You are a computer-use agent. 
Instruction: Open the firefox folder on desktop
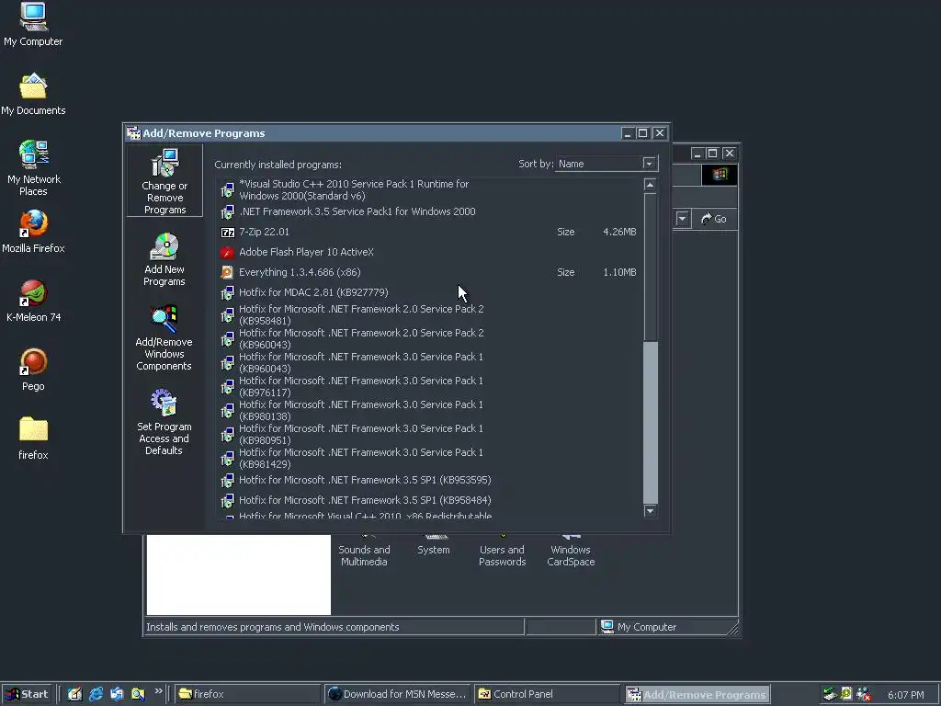point(33,438)
